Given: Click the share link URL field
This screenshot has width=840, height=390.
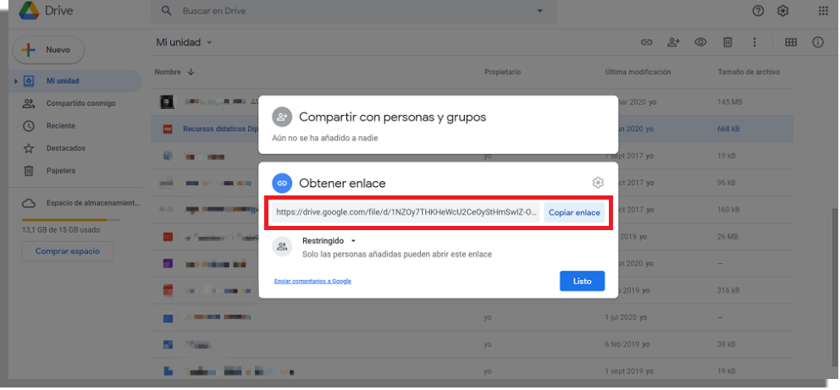Looking at the screenshot, I should 406,213.
